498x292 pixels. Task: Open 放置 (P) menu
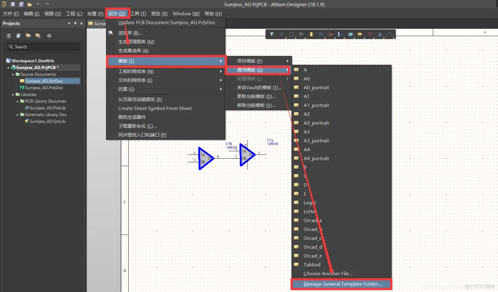click(x=95, y=13)
